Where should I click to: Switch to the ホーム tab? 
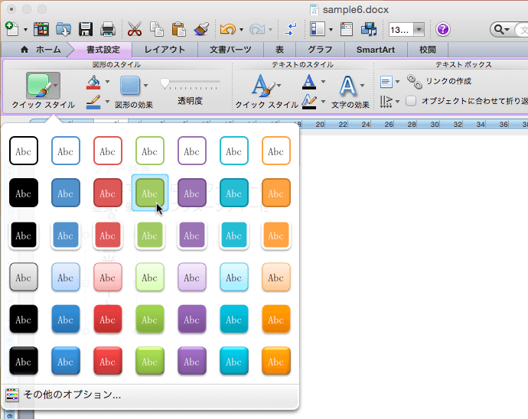[41, 50]
